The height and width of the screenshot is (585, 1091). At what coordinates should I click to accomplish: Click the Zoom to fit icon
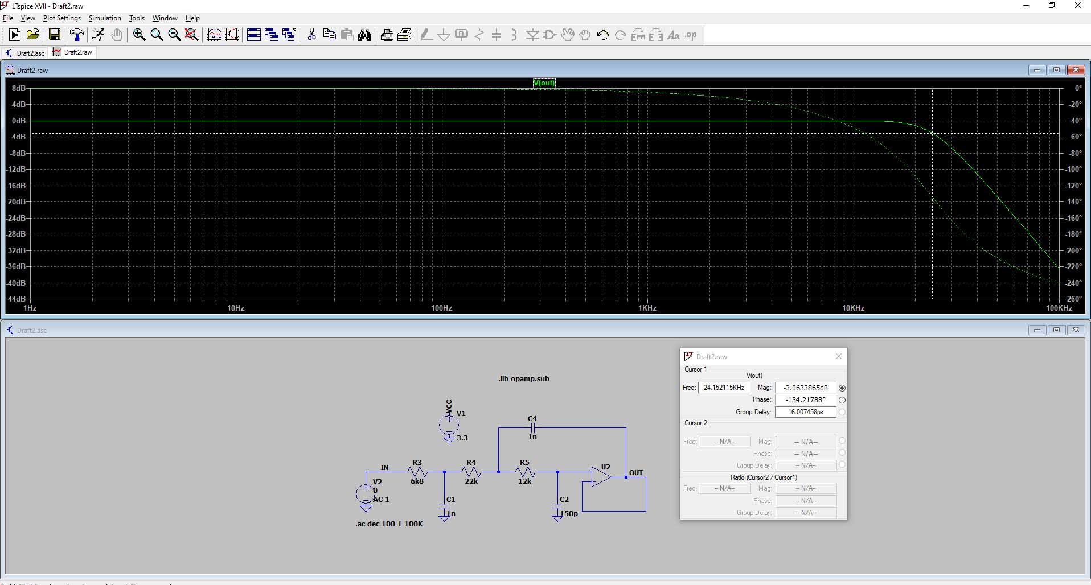point(192,35)
